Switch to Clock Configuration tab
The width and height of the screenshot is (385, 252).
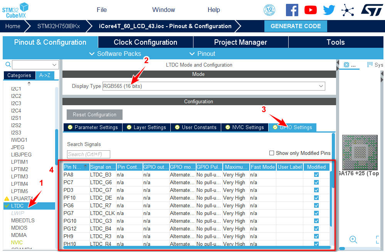[x=145, y=42]
